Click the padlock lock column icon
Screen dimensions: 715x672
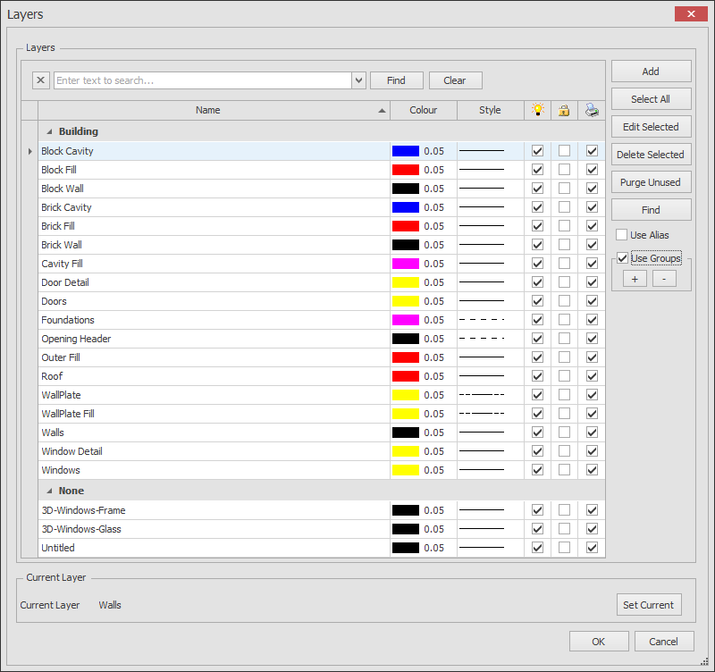click(x=564, y=110)
